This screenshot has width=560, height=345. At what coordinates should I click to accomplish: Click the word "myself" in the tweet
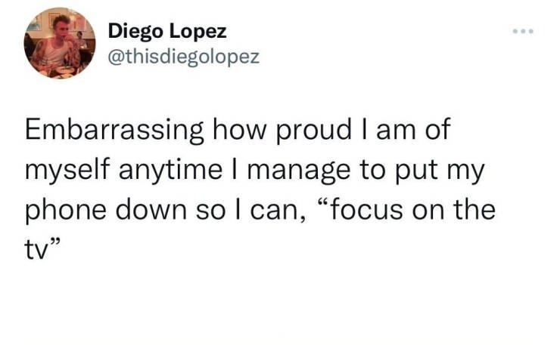61,171
